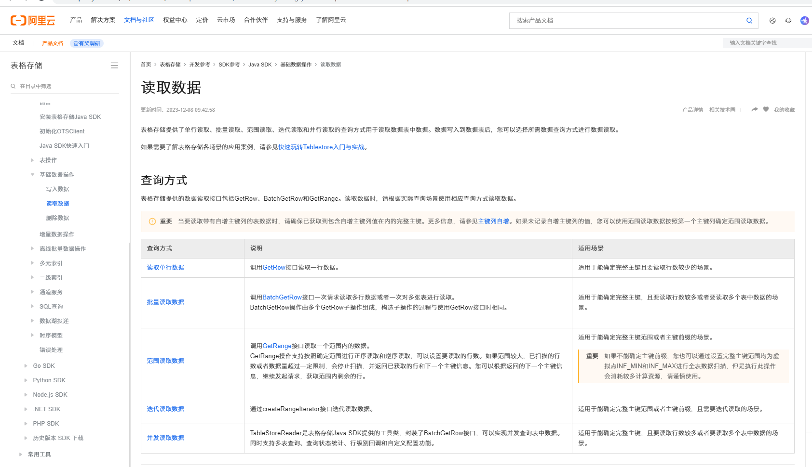Open the 产品 top menu
This screenshot has width=812, height=467.
tap(76, 20)
